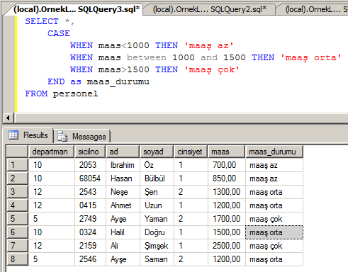Click the maas cell 1300,00
The width and height of the screenshot is (348, 272).
pyautogui.click(x=227, y=192)
